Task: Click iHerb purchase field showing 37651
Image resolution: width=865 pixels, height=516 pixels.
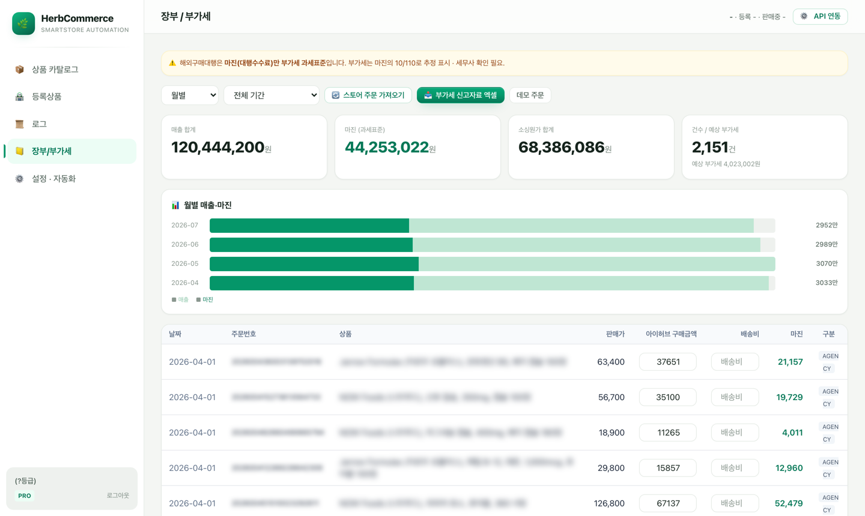Action: (x=668, y=362)
